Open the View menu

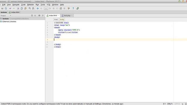click(x=9, y=5)
